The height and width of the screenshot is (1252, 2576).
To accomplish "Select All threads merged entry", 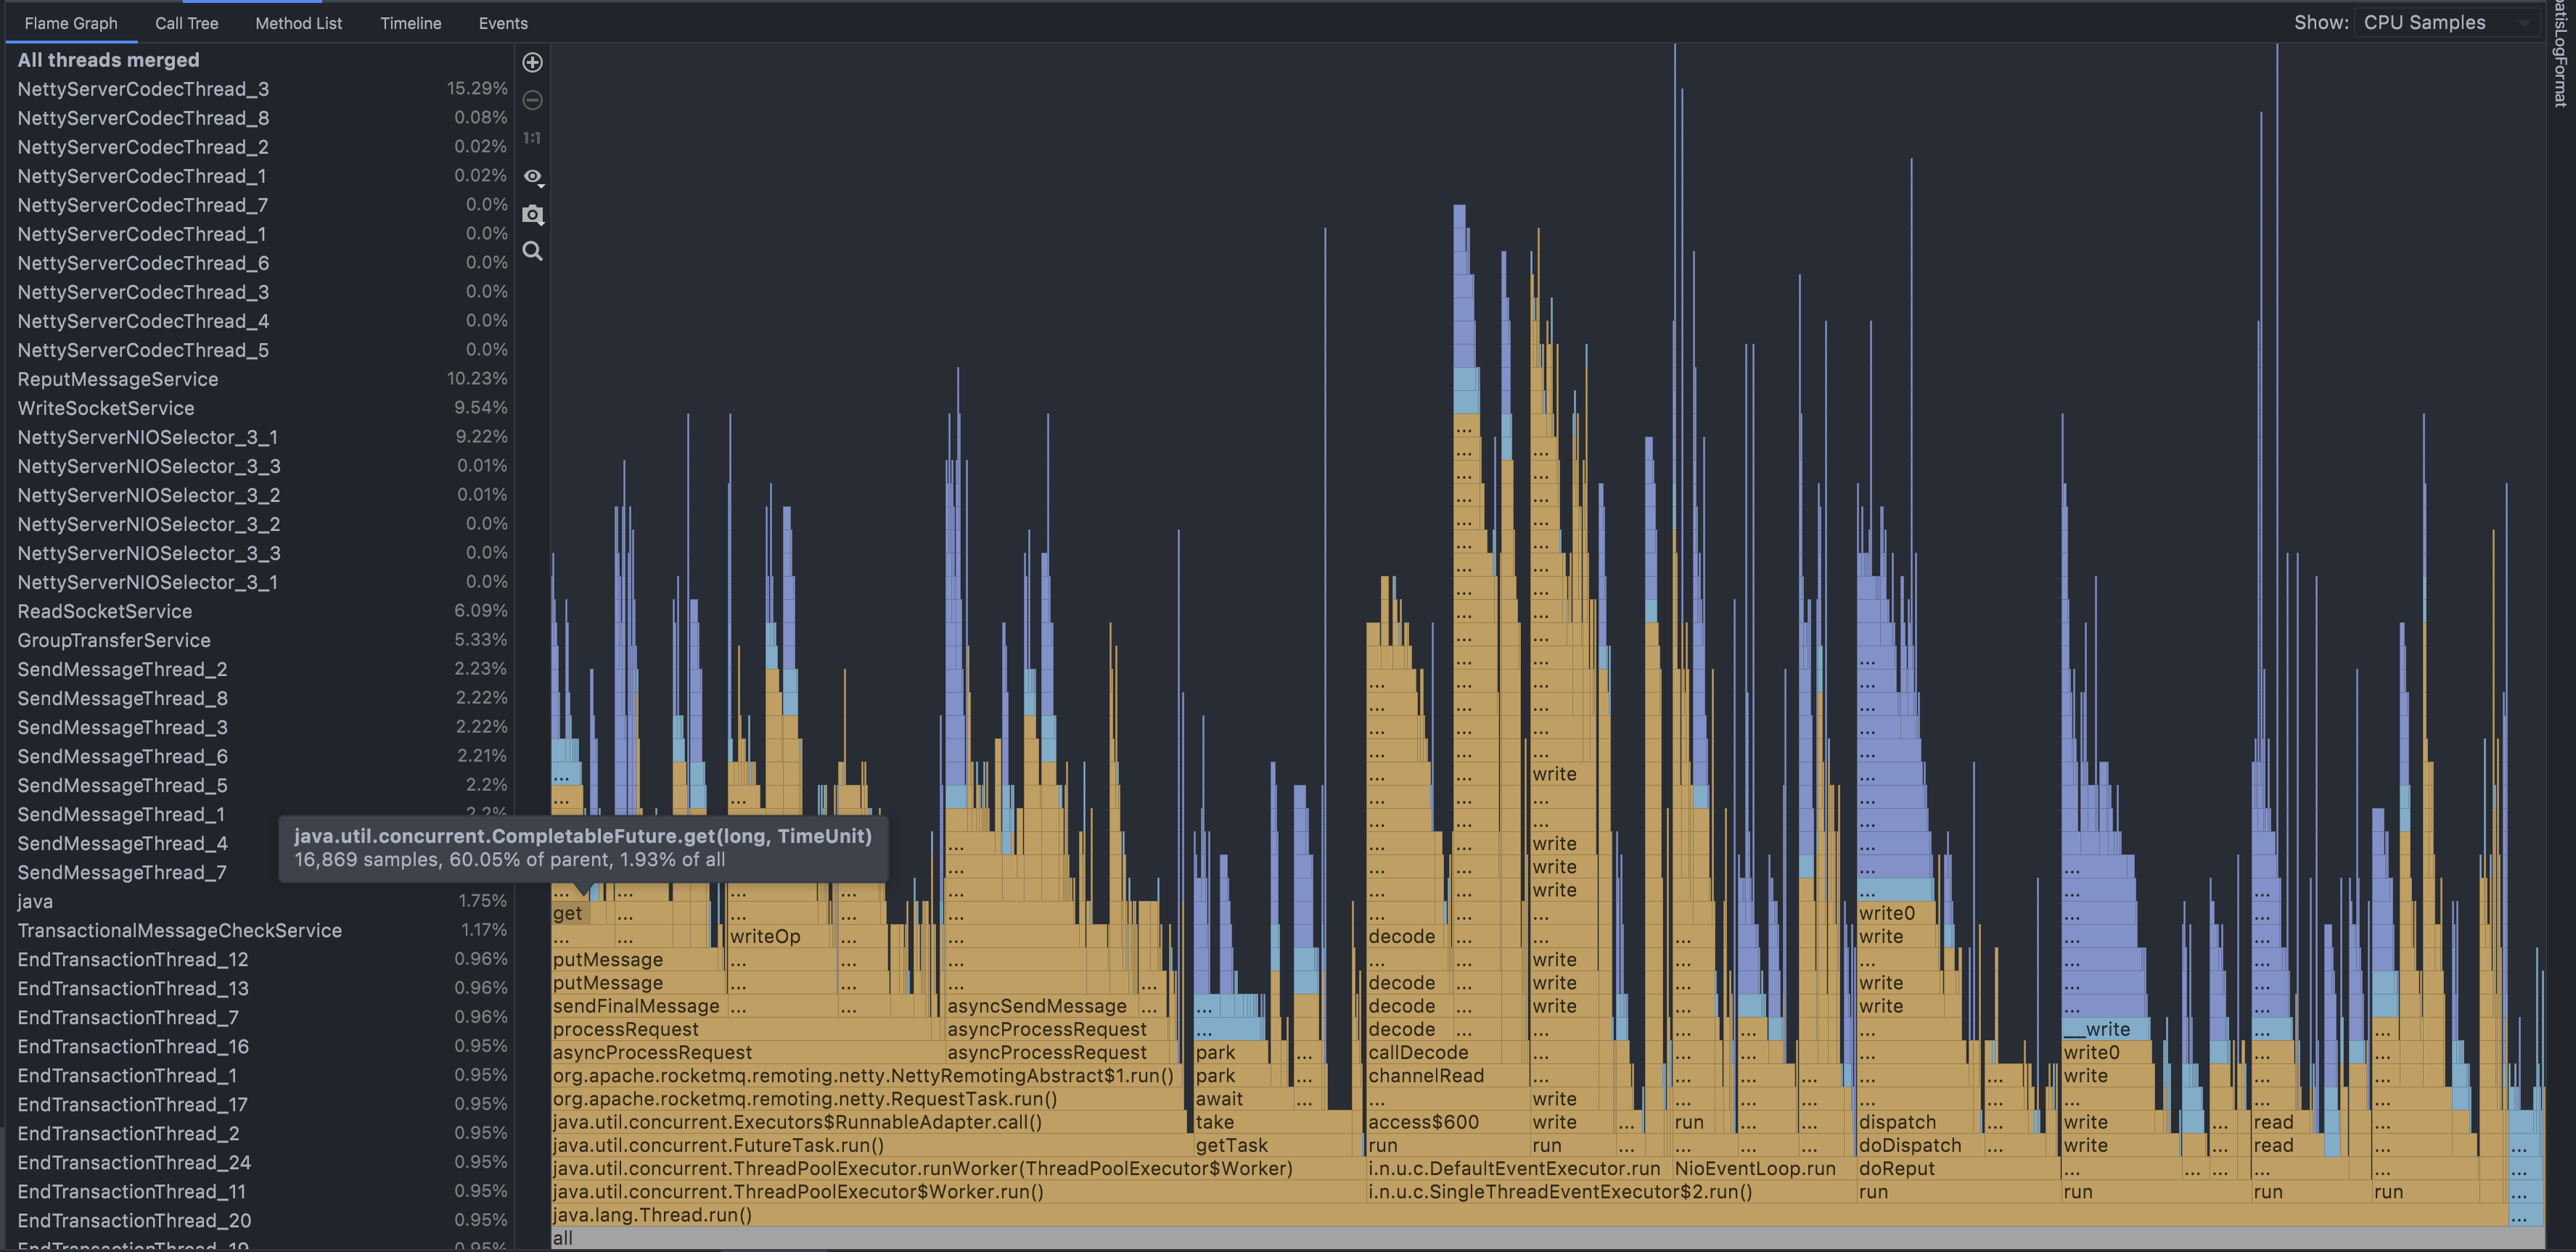I will (x=108, y=60).
